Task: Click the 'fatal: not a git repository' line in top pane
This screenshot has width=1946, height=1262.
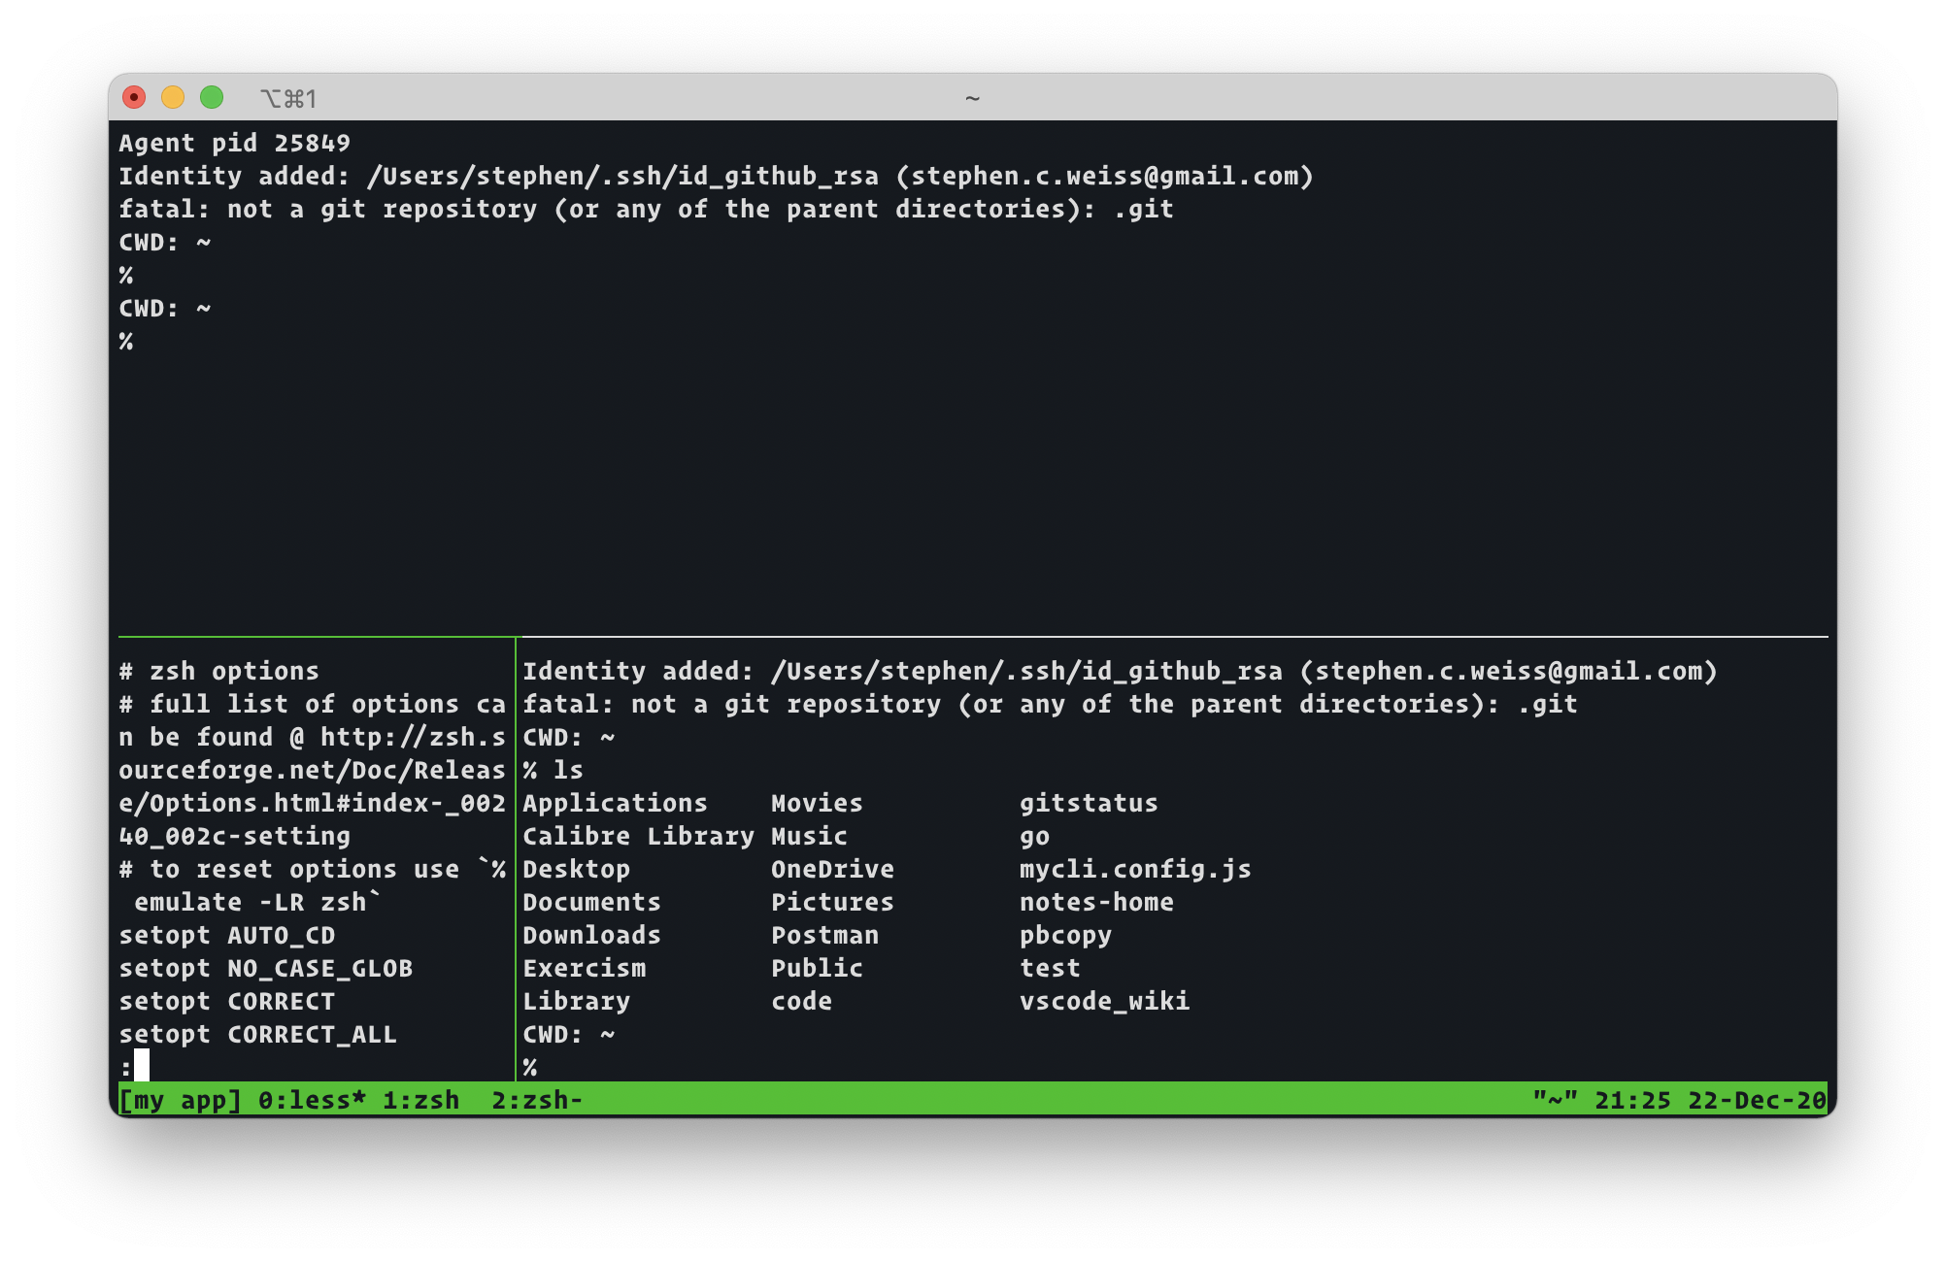Action: point(646,209)
